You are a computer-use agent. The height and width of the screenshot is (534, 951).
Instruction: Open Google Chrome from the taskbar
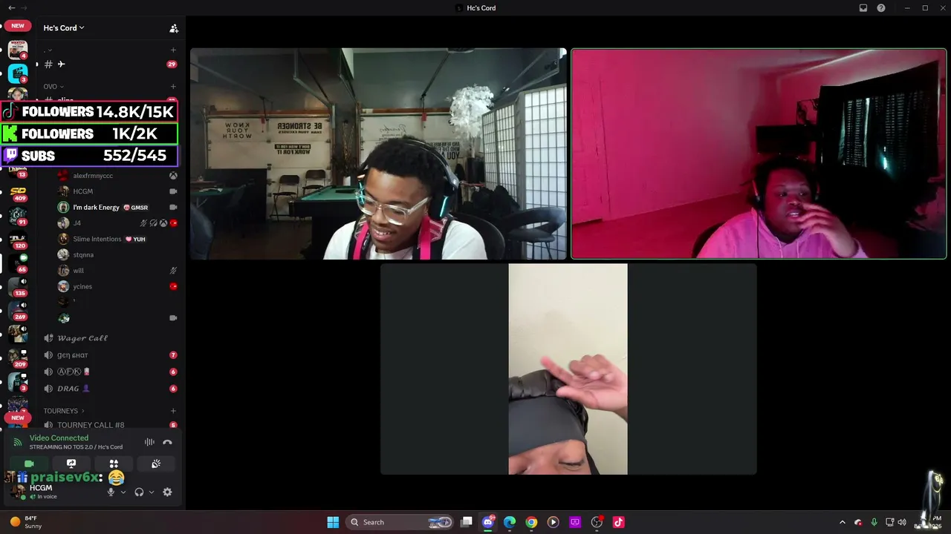(x=531, y=522)
